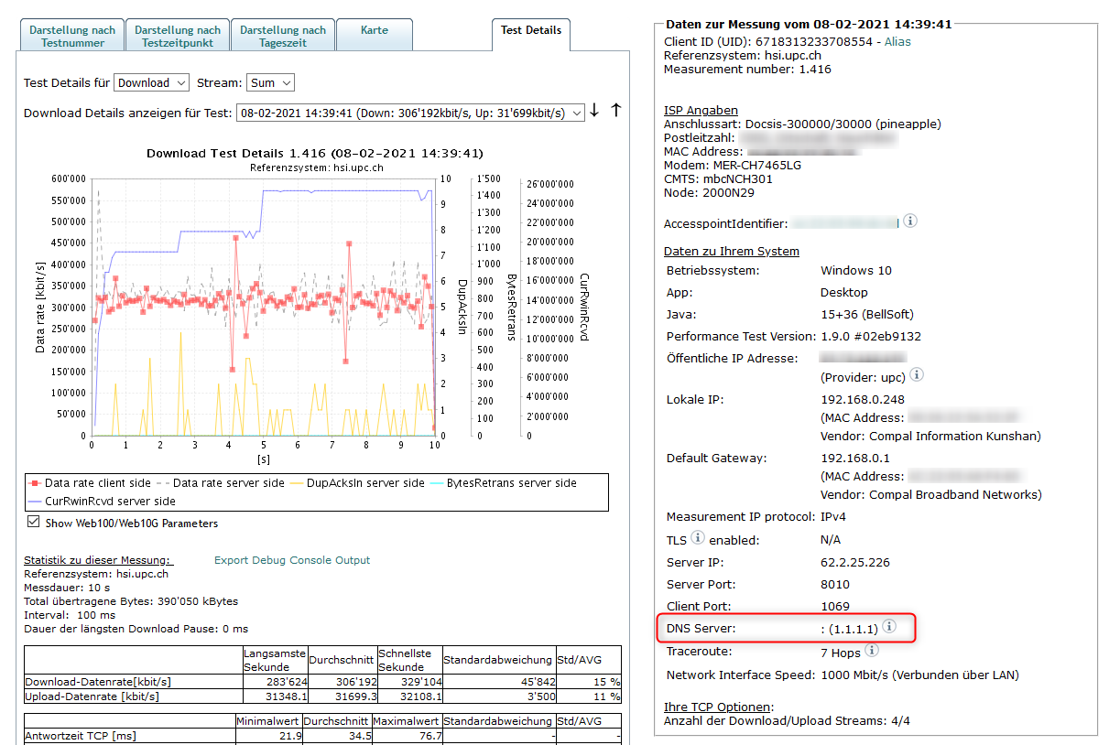Click the up arrow next to test selector
The image size is (1120, 745).
615,111
